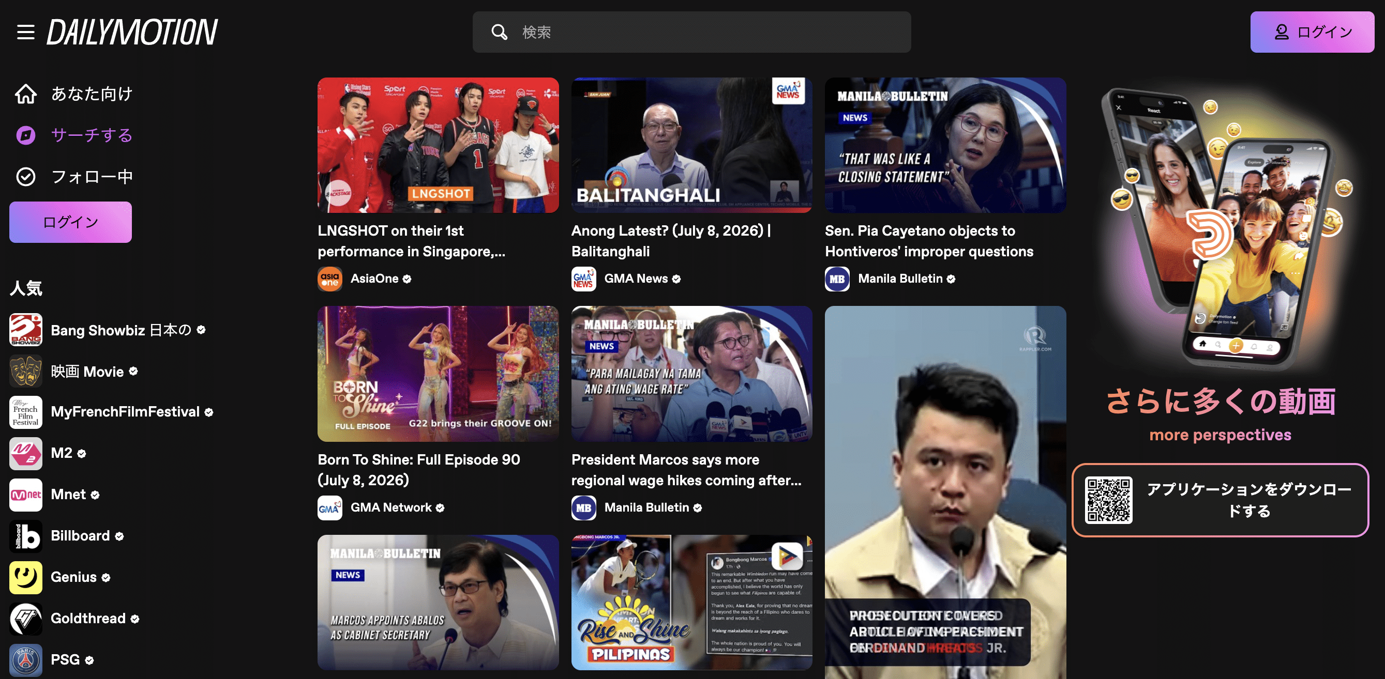
Task: Click title President Marcos says more wage hikes
Action: (x=687, y=470)
